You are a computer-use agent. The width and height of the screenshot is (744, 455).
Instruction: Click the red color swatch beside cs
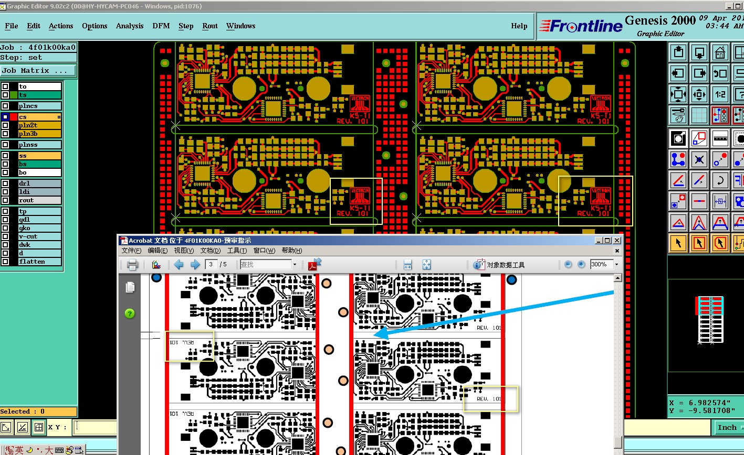(x=14, y=117)
